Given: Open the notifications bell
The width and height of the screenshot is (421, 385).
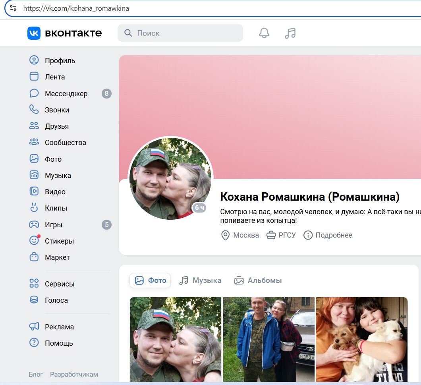Looking at the screenshot, I should pos(263,33).
